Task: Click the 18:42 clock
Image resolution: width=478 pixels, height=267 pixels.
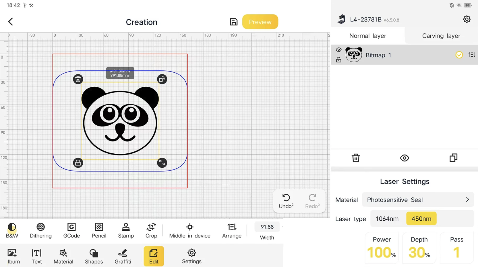Action: [x=13, y=5]
